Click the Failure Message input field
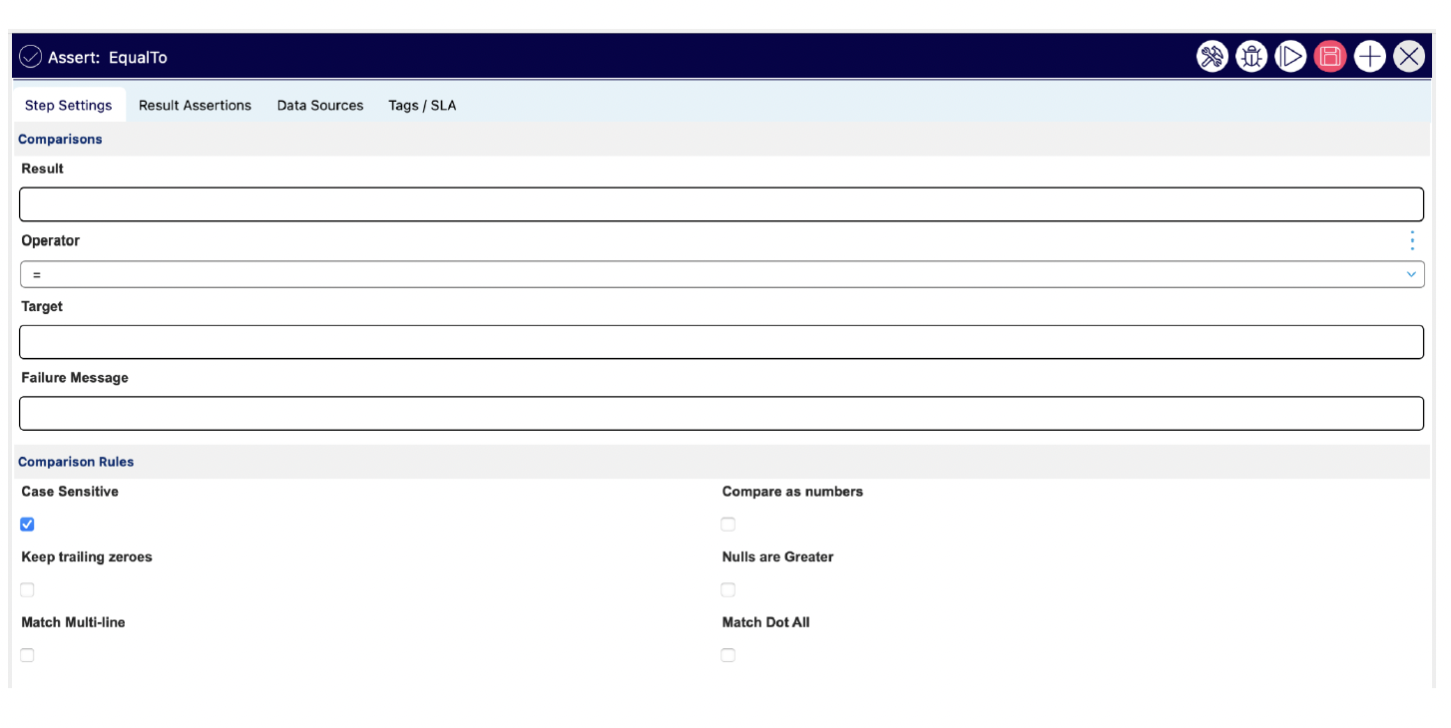 (722, 414)
